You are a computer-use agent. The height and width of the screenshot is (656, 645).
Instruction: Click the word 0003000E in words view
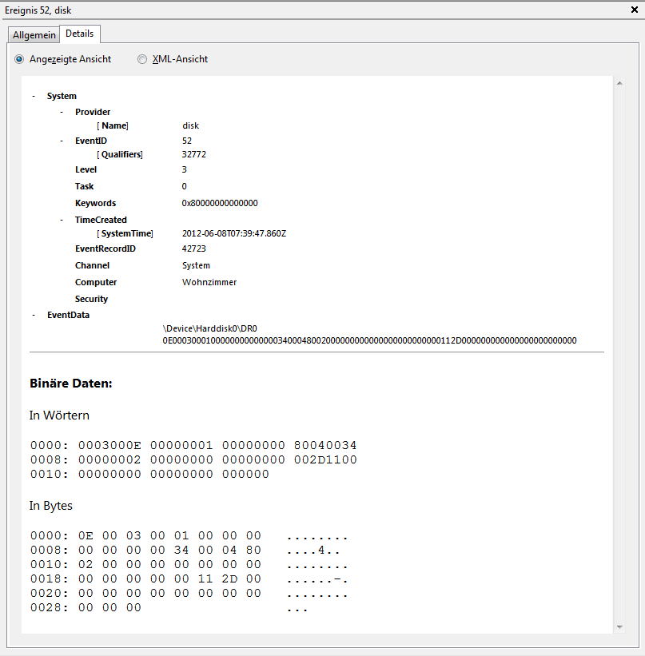[109, 445]
